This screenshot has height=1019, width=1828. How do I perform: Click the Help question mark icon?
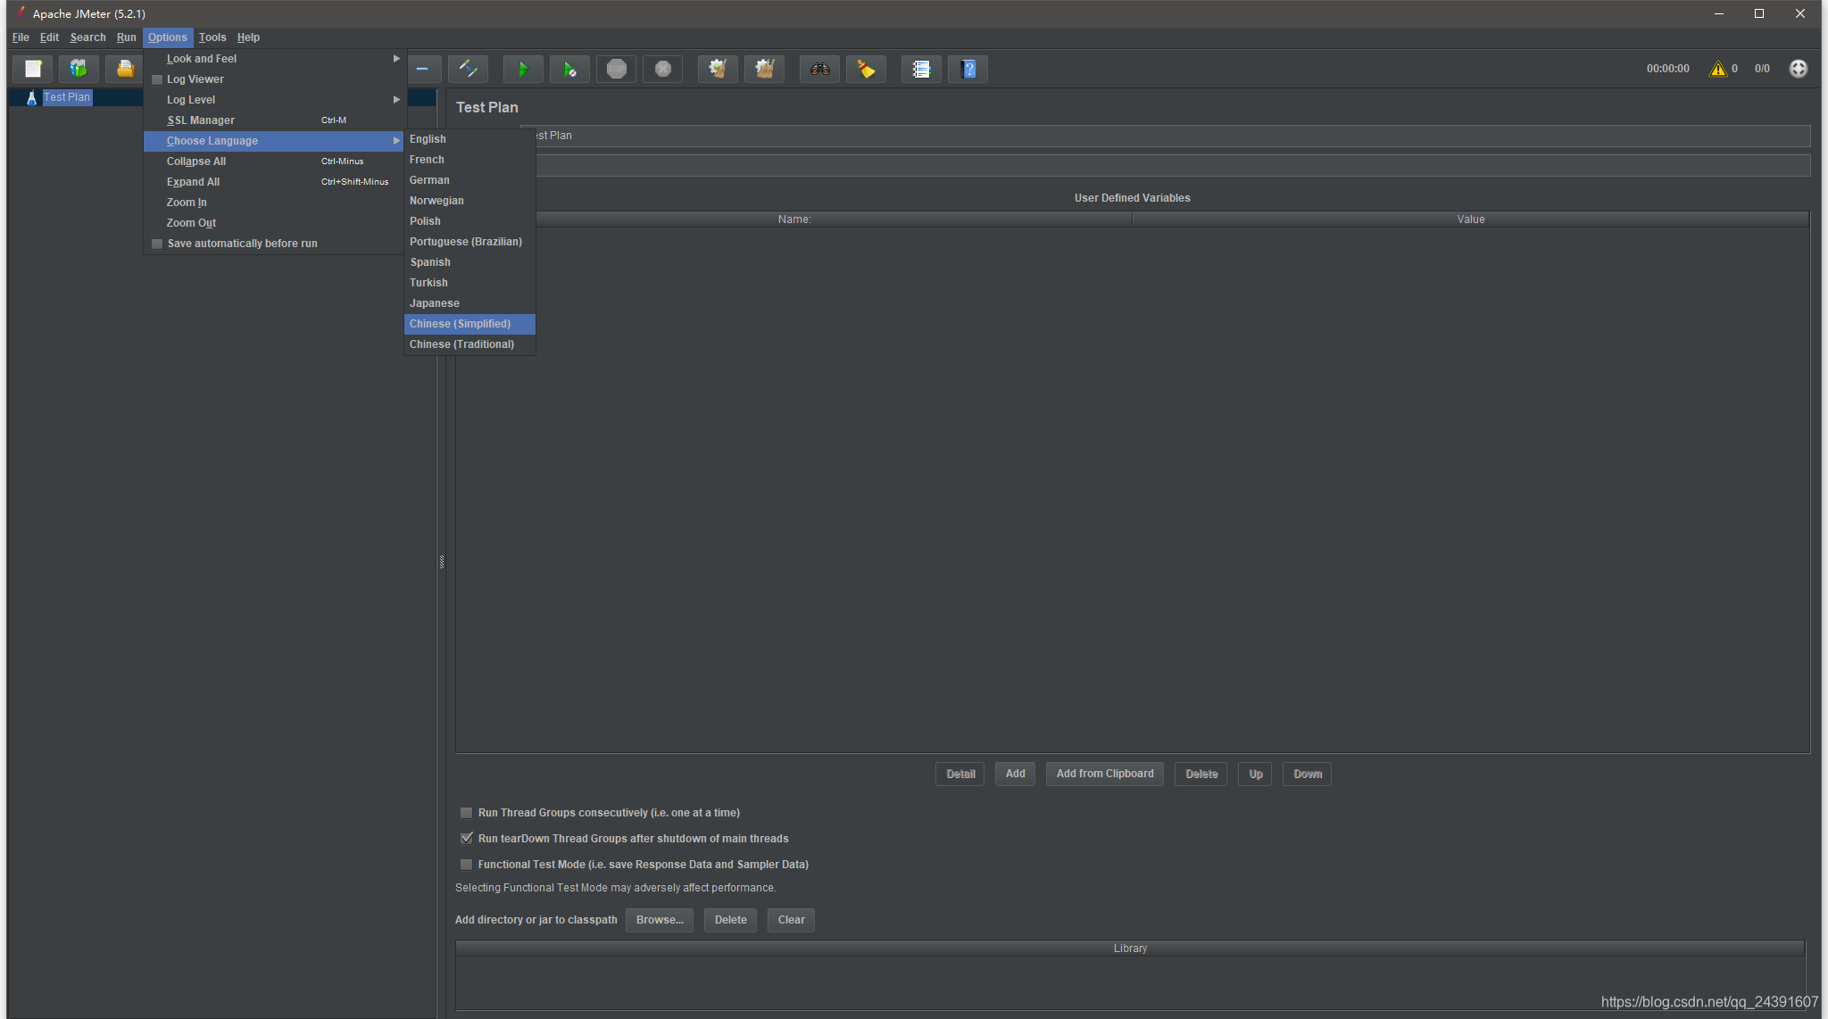968,69
